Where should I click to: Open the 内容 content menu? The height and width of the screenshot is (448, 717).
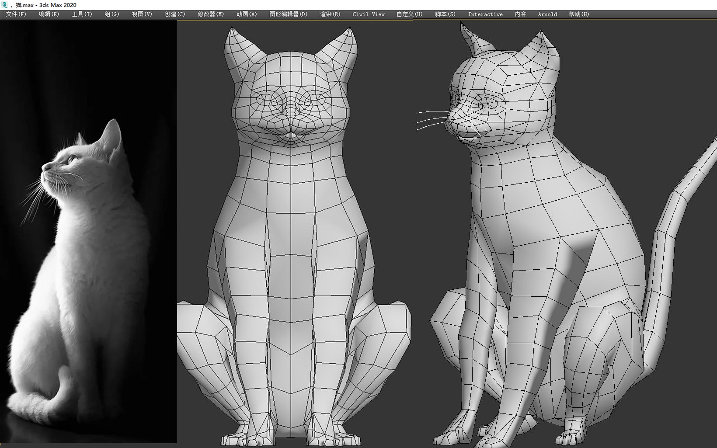click(520, 14)
